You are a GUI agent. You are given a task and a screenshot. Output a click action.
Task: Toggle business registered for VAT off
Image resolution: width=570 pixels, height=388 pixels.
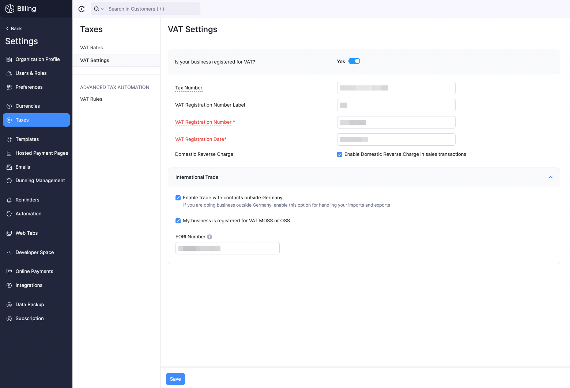click(354, 61)
